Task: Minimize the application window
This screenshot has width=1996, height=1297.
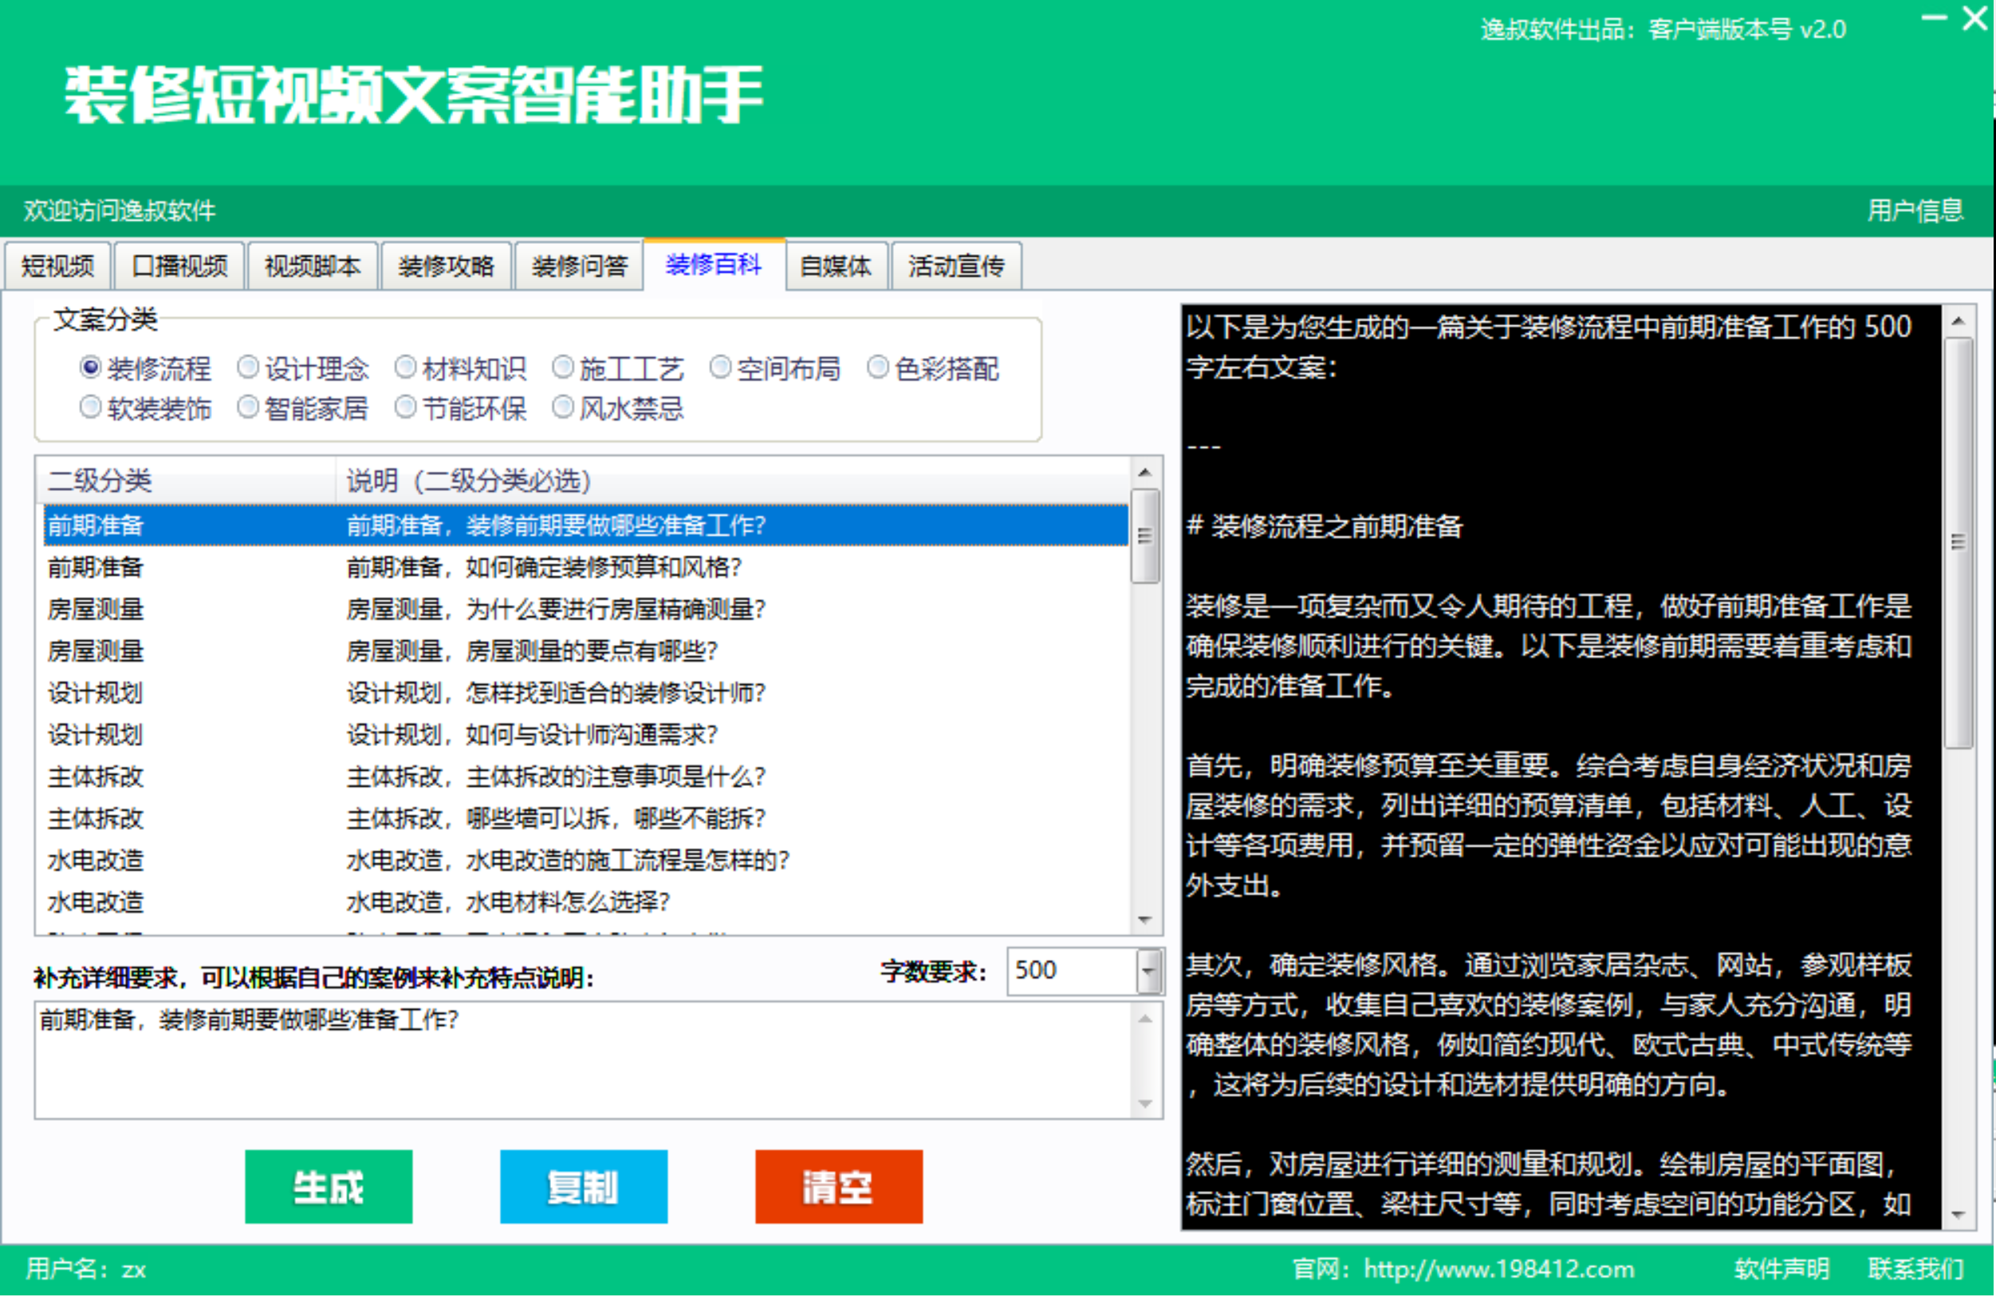Action: pos(1934,17)
